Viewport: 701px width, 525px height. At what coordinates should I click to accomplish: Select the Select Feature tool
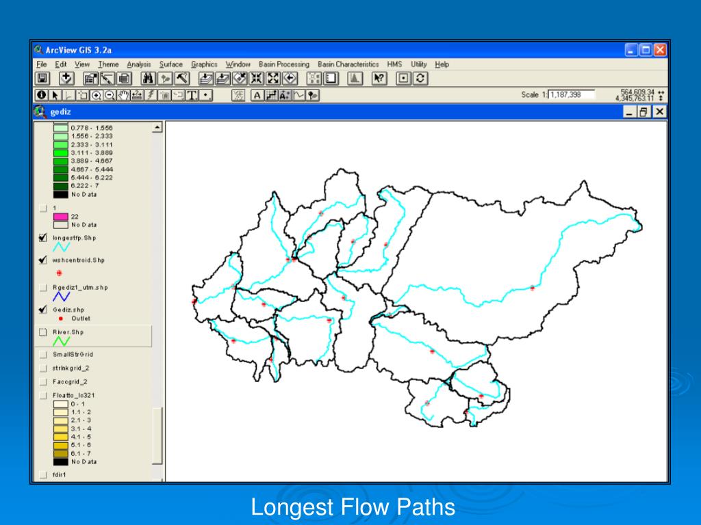pyautogui.click(x=83, y=95)
